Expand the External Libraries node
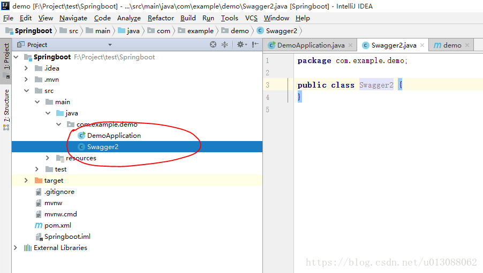The image size is (483, 273). pyautogui.click(x=16, y=248)
